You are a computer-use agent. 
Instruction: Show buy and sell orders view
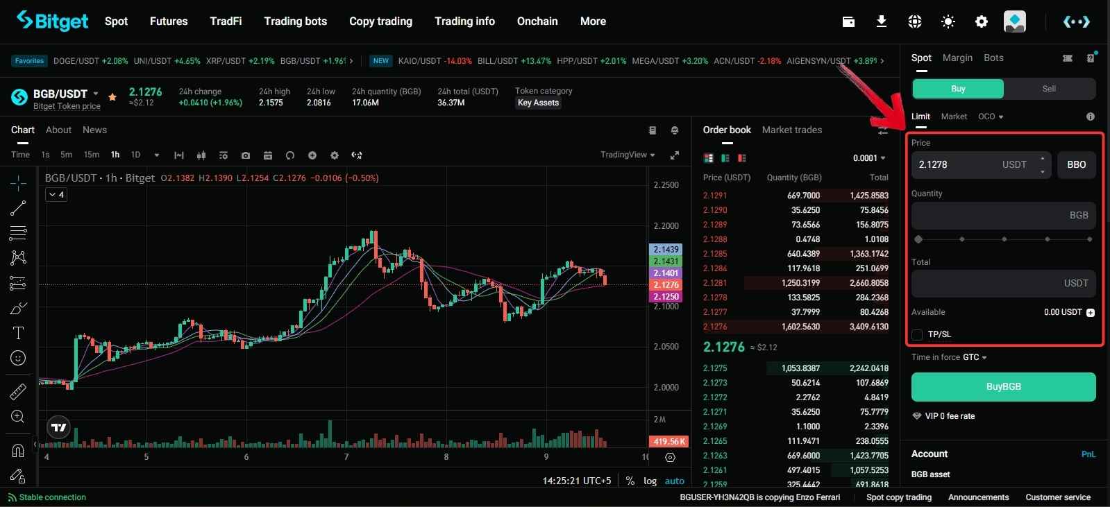[x=709, y=158]
